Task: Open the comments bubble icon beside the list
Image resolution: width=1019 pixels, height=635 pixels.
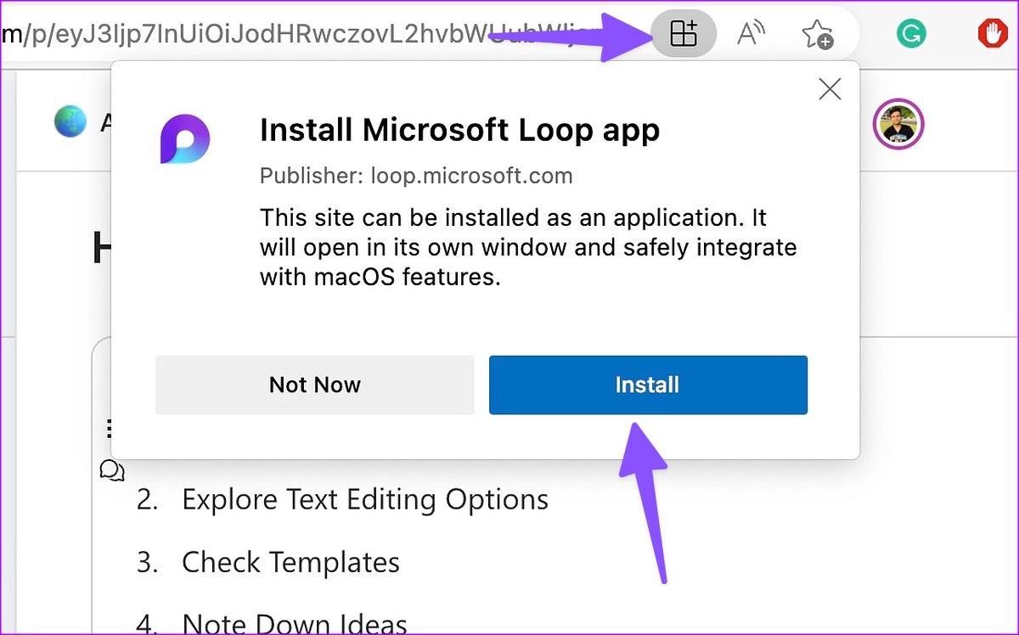Action: tap(112, 470)
